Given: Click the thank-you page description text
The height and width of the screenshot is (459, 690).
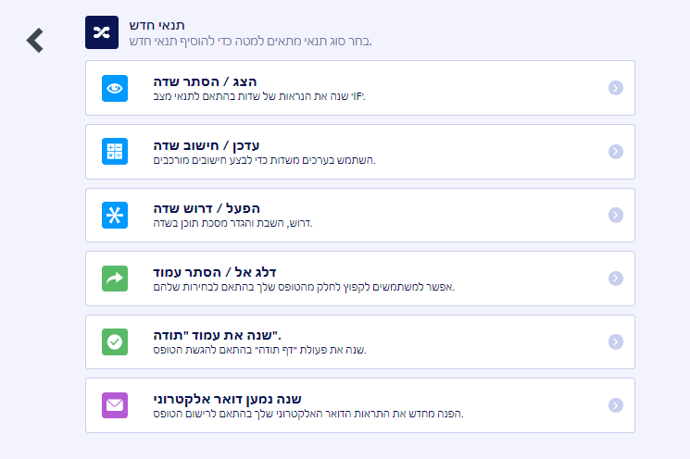Looking at the screenshot, I should [x=260, y=350].
